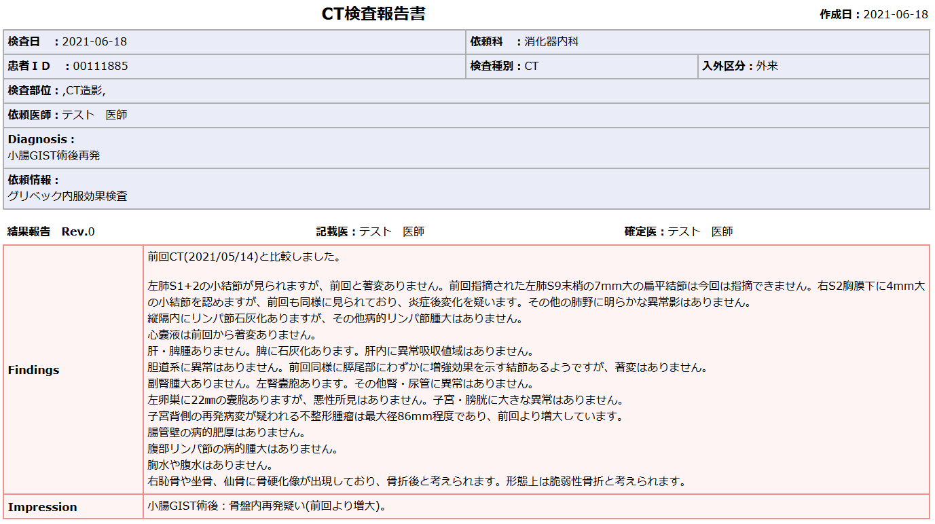Click the 結果報告 Rev.0 label

point(51,232)
